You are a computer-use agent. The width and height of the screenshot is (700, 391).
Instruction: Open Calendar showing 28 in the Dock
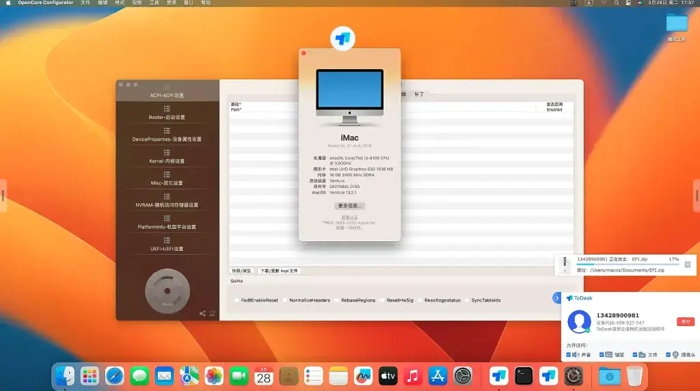264,376
